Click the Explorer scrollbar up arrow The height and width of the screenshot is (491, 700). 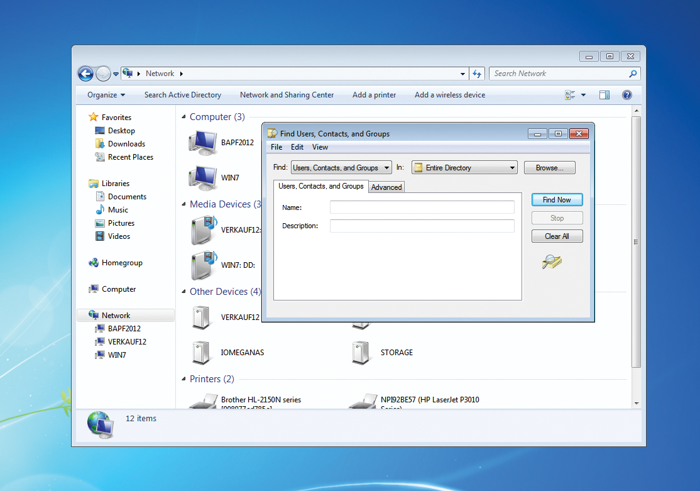(637, 111)
